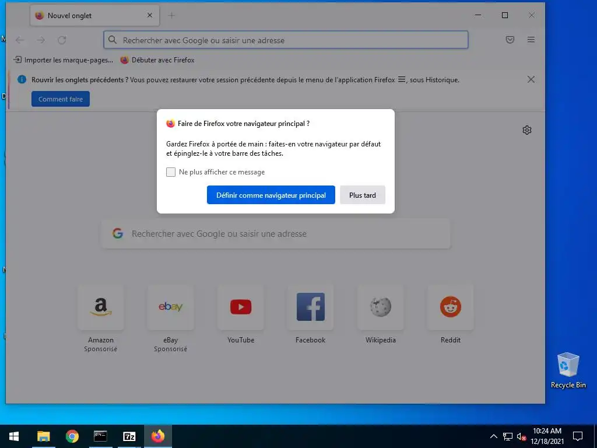597x448 pixels.
Task: Launch Google Chrome from the taskbar
Action: [72, 436]
